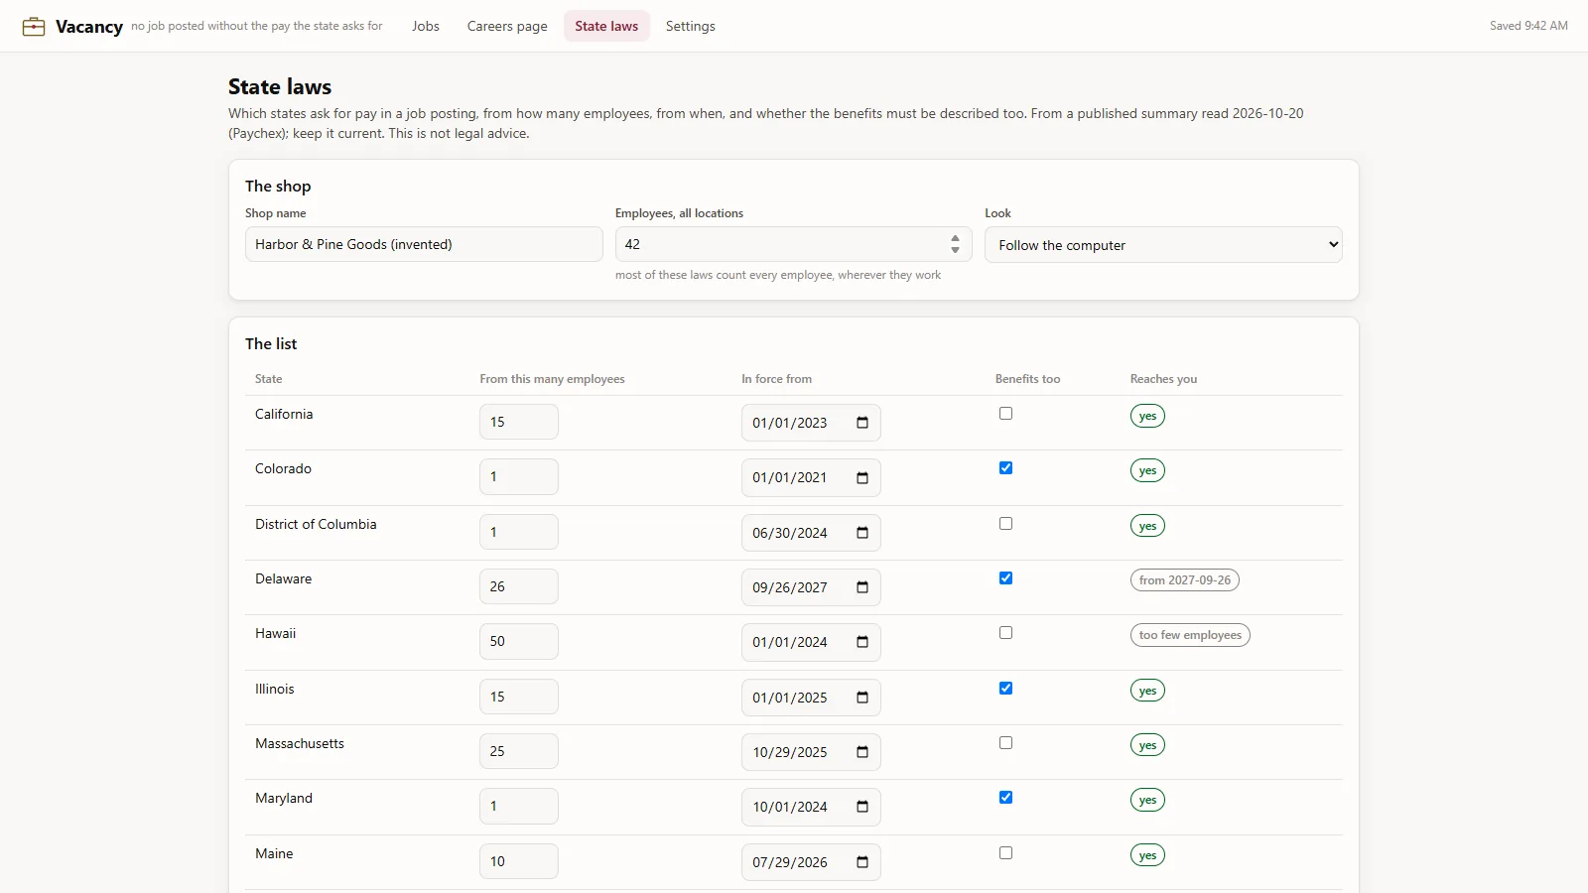
Task: Click the 'too few employees' badge
Action: pos(1190,635)
